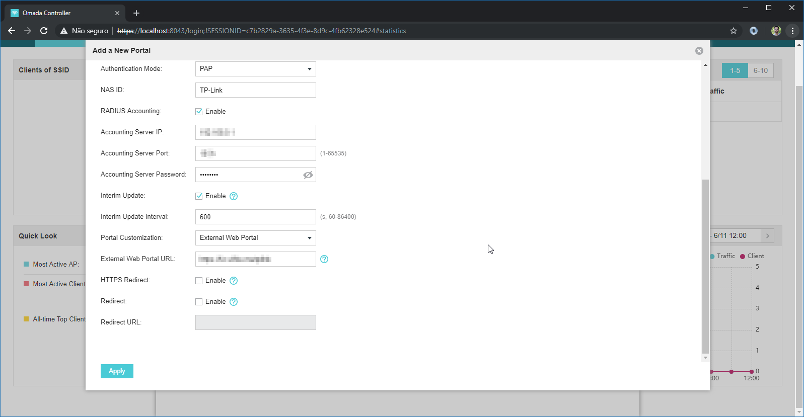This screenshot has width=804, height=417.
Task: Show the Accounting Server Password with eye icon
Action: [308, 175]
